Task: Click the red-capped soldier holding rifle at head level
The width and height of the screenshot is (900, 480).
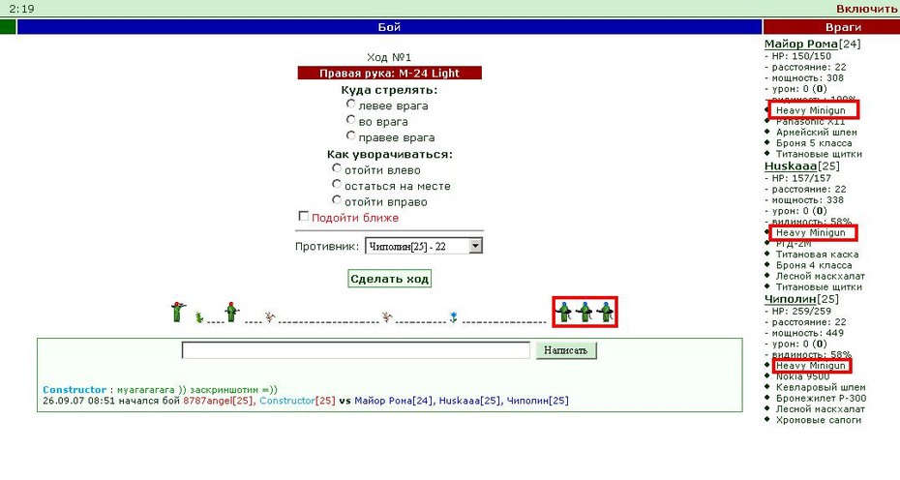Action: pos(178,312)
